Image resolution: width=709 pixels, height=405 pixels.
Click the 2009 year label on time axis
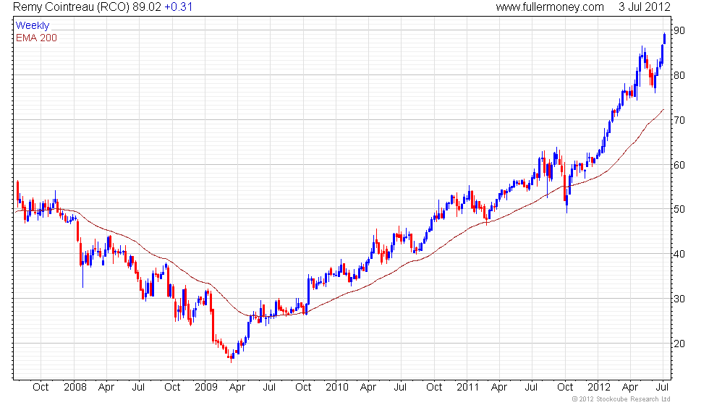pyautogui.click(x=206, y=388)
